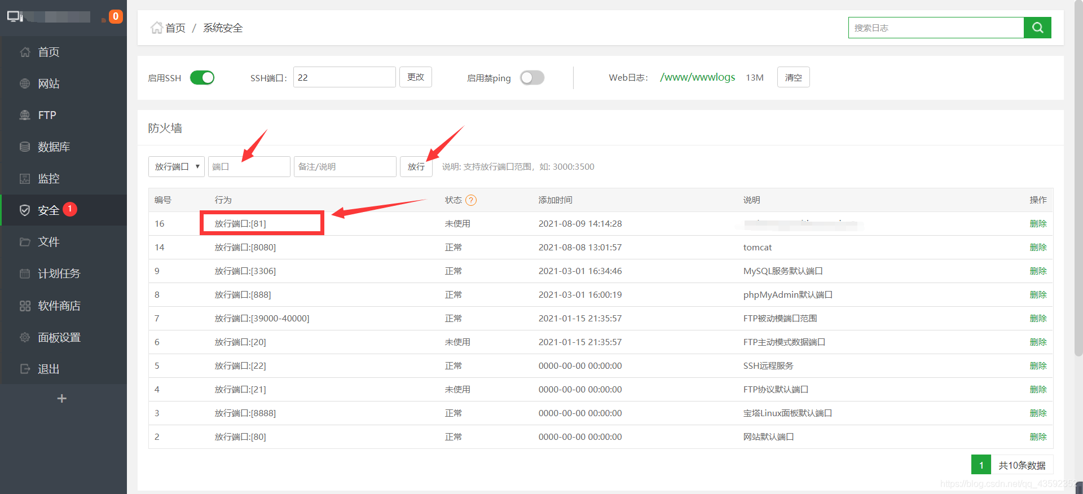Click the shield icon beside 安全
The image size is (1083, 494).
25,210
